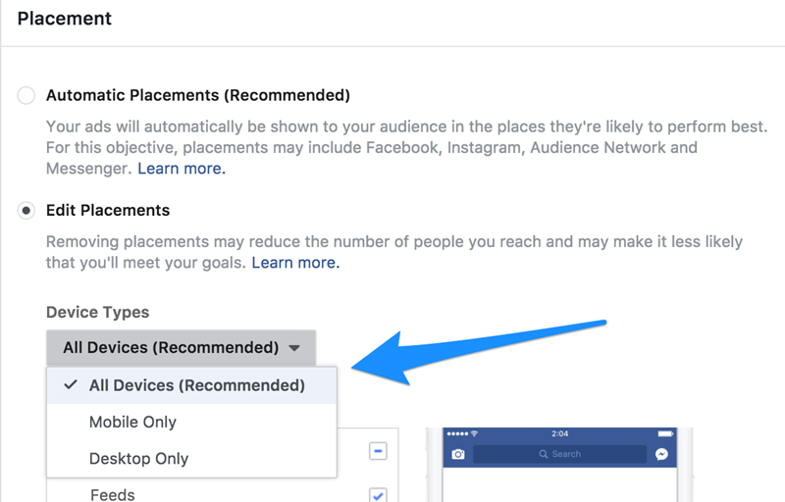Viewport: 785px width, 502px height.
Task: Open Learn more link under Automatic Placements
Action: click(x=182, y=169)
